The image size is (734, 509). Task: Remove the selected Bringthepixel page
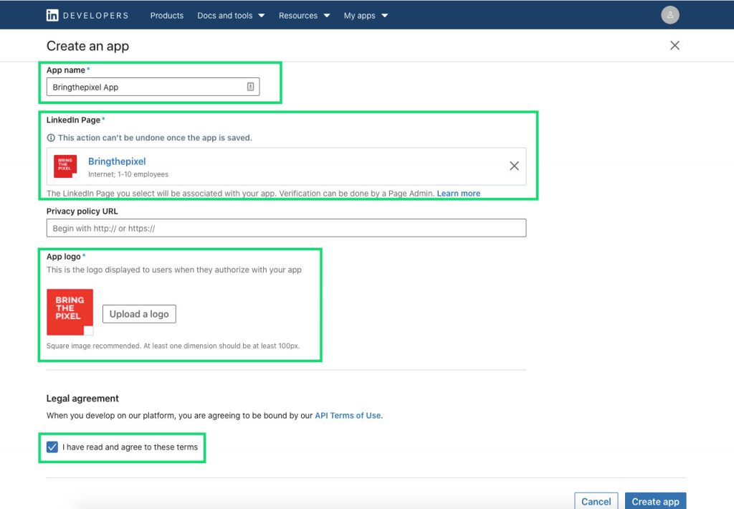(514, 166)
